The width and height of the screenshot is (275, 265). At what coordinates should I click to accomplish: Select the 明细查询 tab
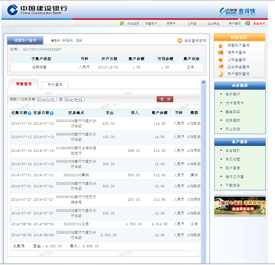pyautogui.click(x=23, y=84)
